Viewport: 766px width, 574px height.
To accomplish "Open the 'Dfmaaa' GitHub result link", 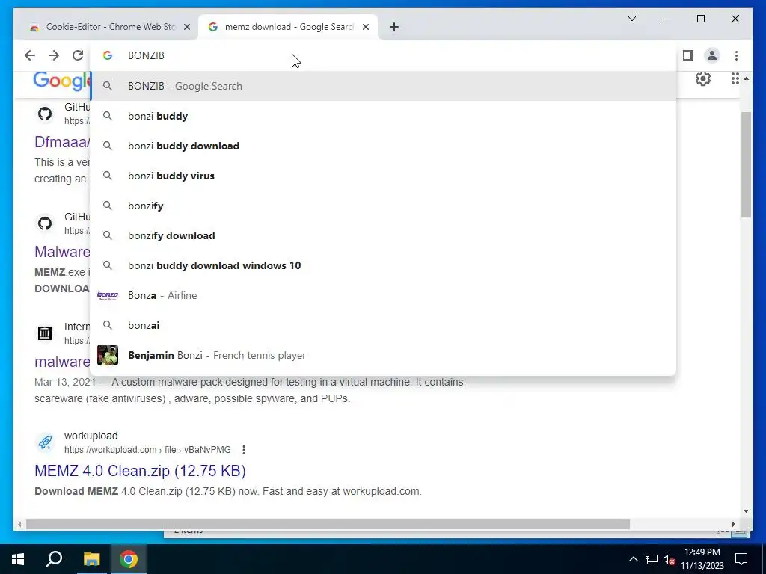I will (62, 141).
